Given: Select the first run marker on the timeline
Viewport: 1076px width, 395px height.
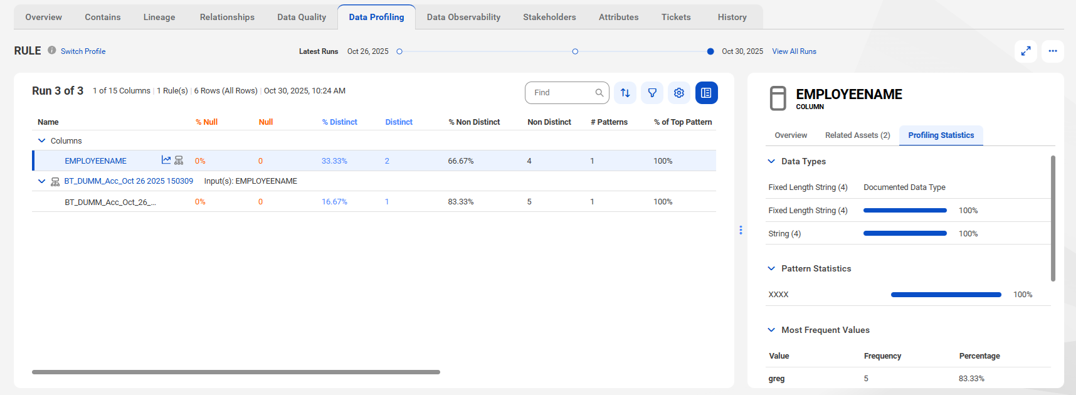Looking at the screenshot, I should [x=399, y=51].
